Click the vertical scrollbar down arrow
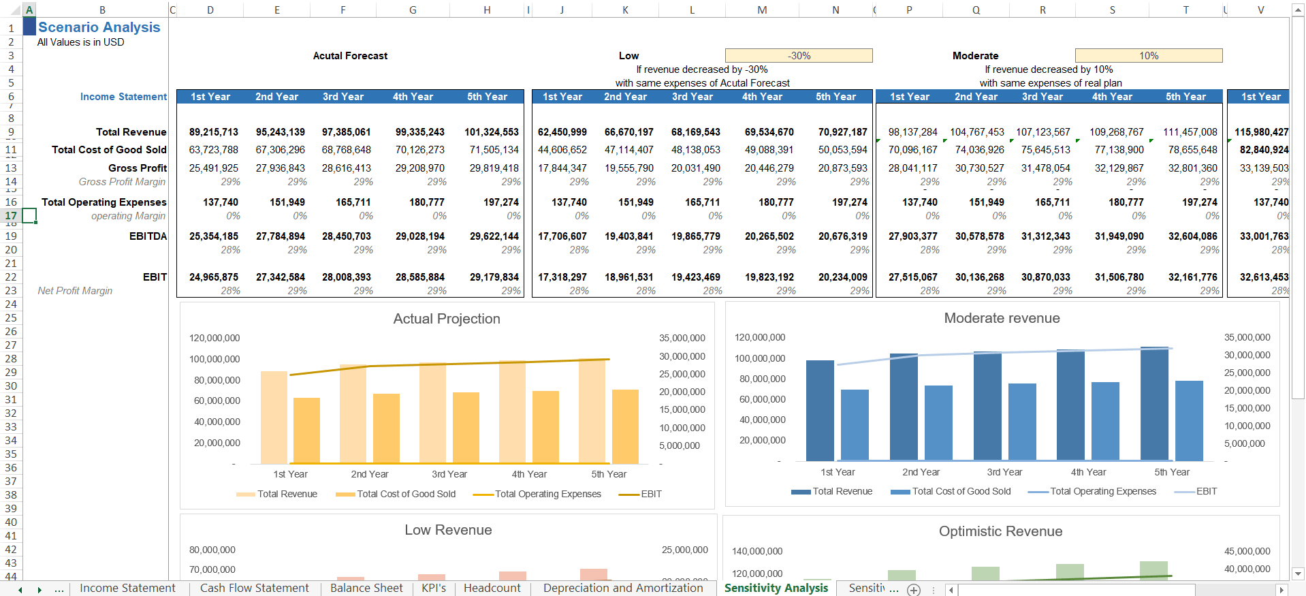This screenshot has height=596, width=1306. (1298, 574)
